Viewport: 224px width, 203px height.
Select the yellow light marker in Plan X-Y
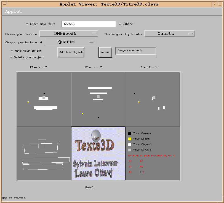point(28,102)
